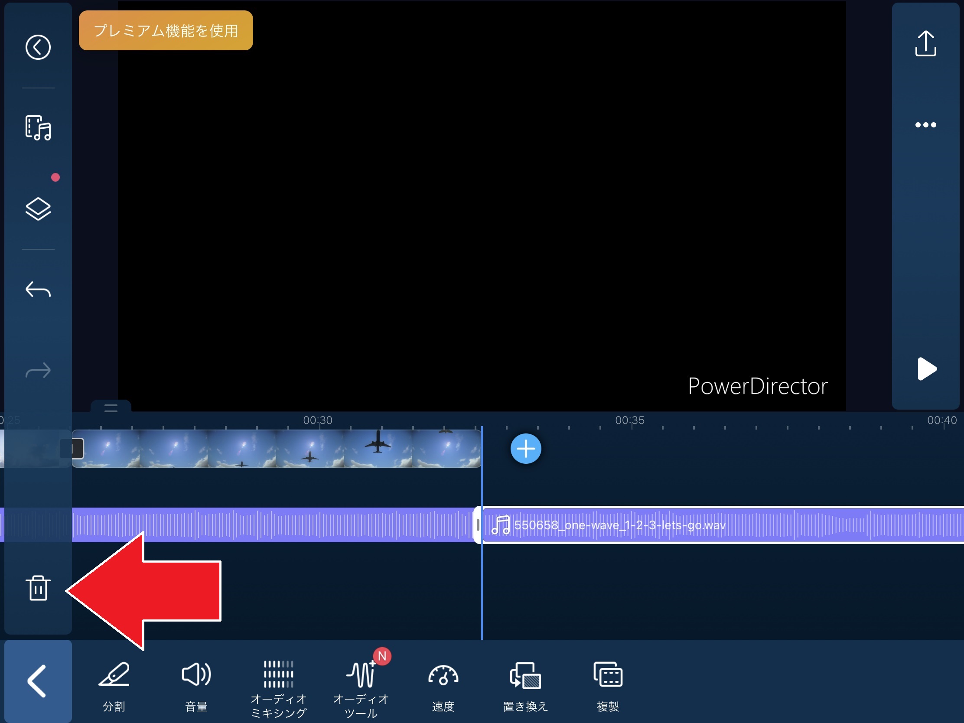Tap the undo arrow
The width and height of the screenshot is (964, 723).
point(38,290)
